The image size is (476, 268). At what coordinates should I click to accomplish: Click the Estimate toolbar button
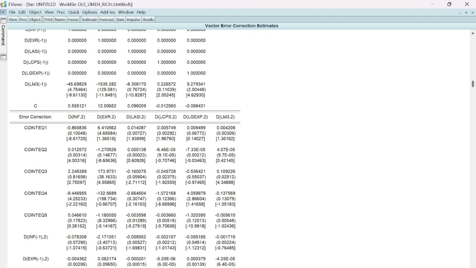pyautogui.click(x=90, y=19)
